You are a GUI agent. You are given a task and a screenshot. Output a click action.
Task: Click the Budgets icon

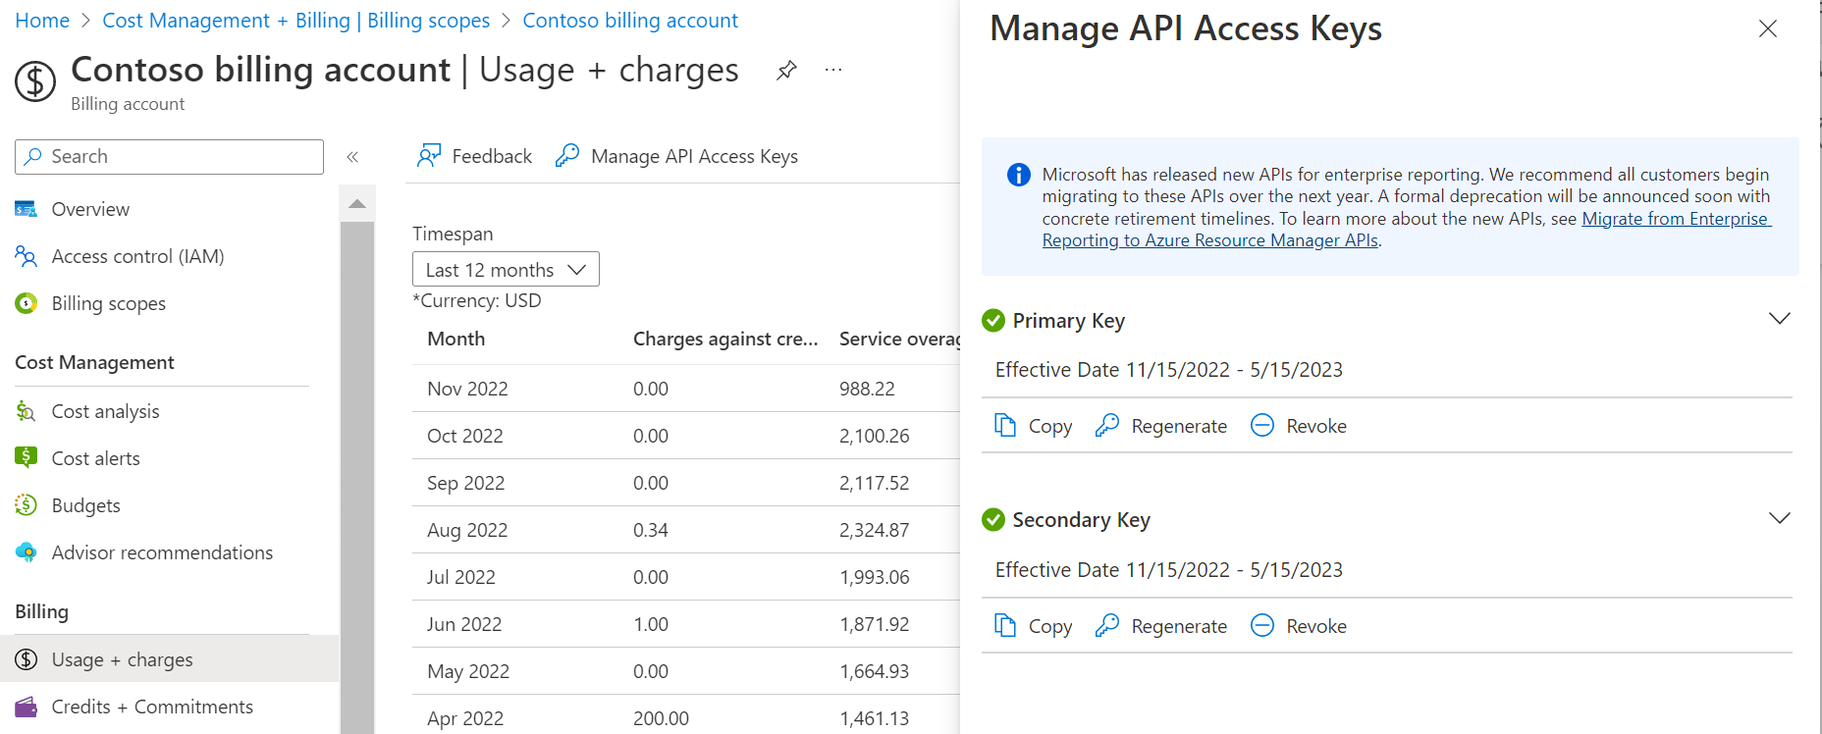(27, 505)
